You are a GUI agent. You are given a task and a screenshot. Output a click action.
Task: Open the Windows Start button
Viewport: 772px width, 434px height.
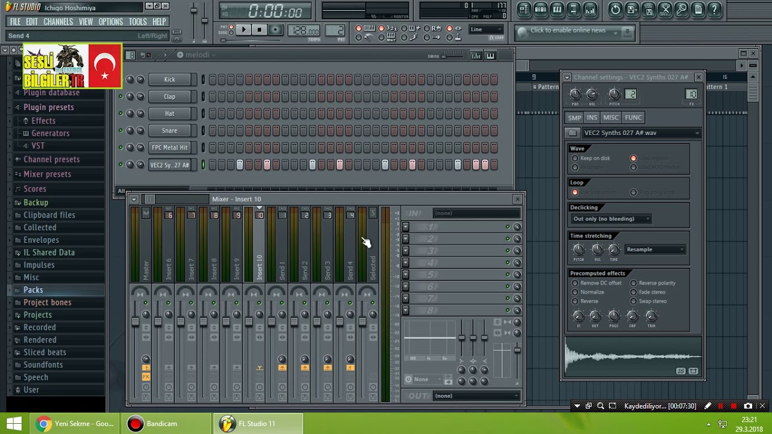point(14,424)
